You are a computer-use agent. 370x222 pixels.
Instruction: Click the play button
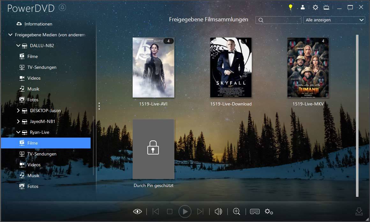(x=185, y=211)
